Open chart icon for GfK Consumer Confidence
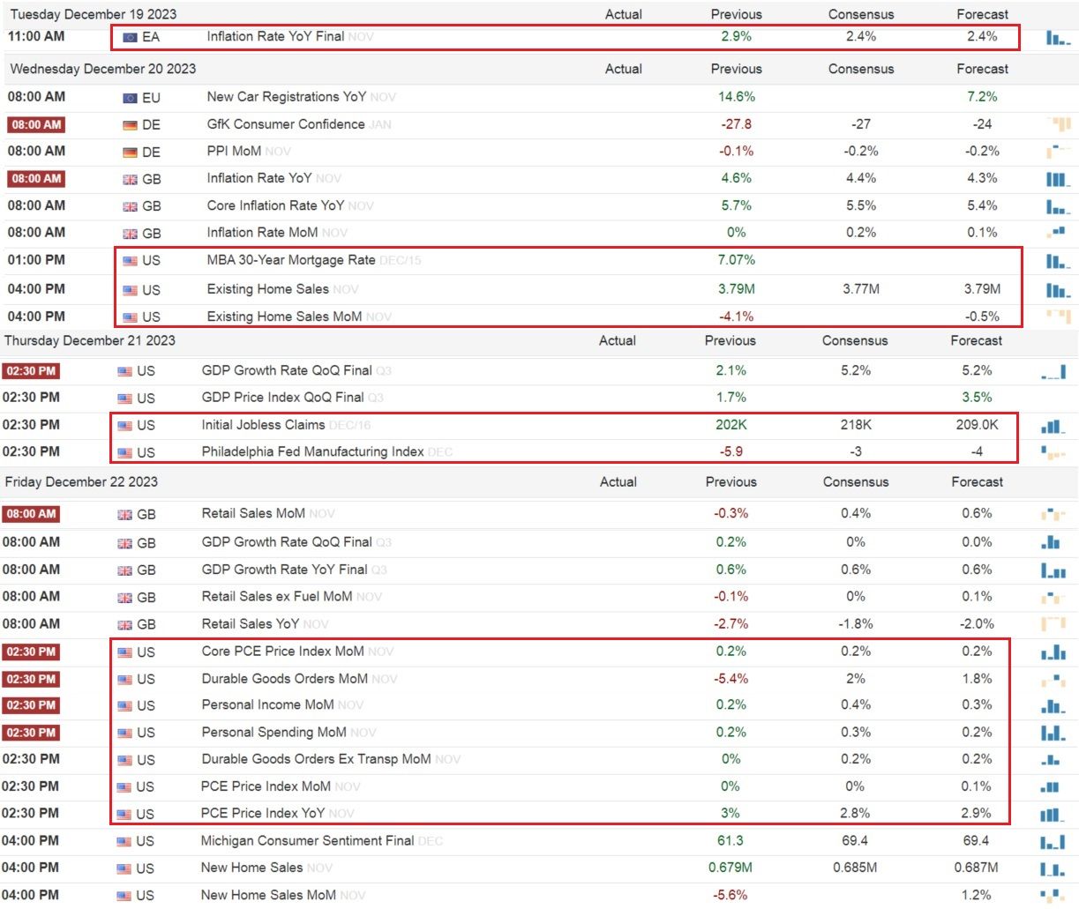This screenshot has height=909, width=1079. click(x=1059, y=124)
